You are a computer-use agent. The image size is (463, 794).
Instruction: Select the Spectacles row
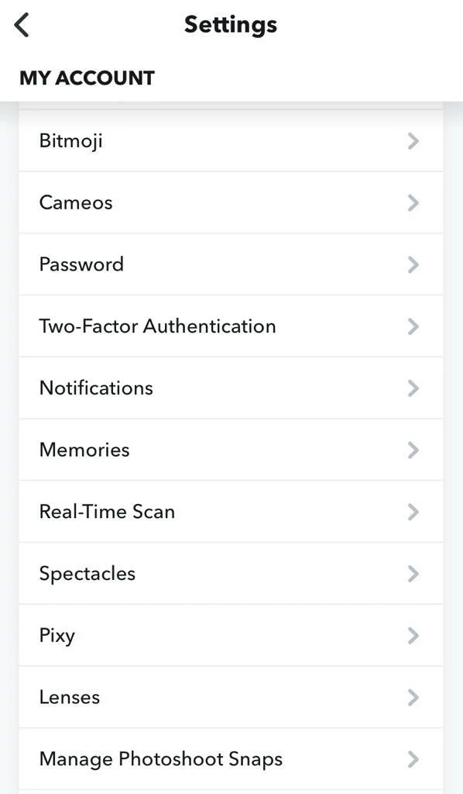(231, 573)
